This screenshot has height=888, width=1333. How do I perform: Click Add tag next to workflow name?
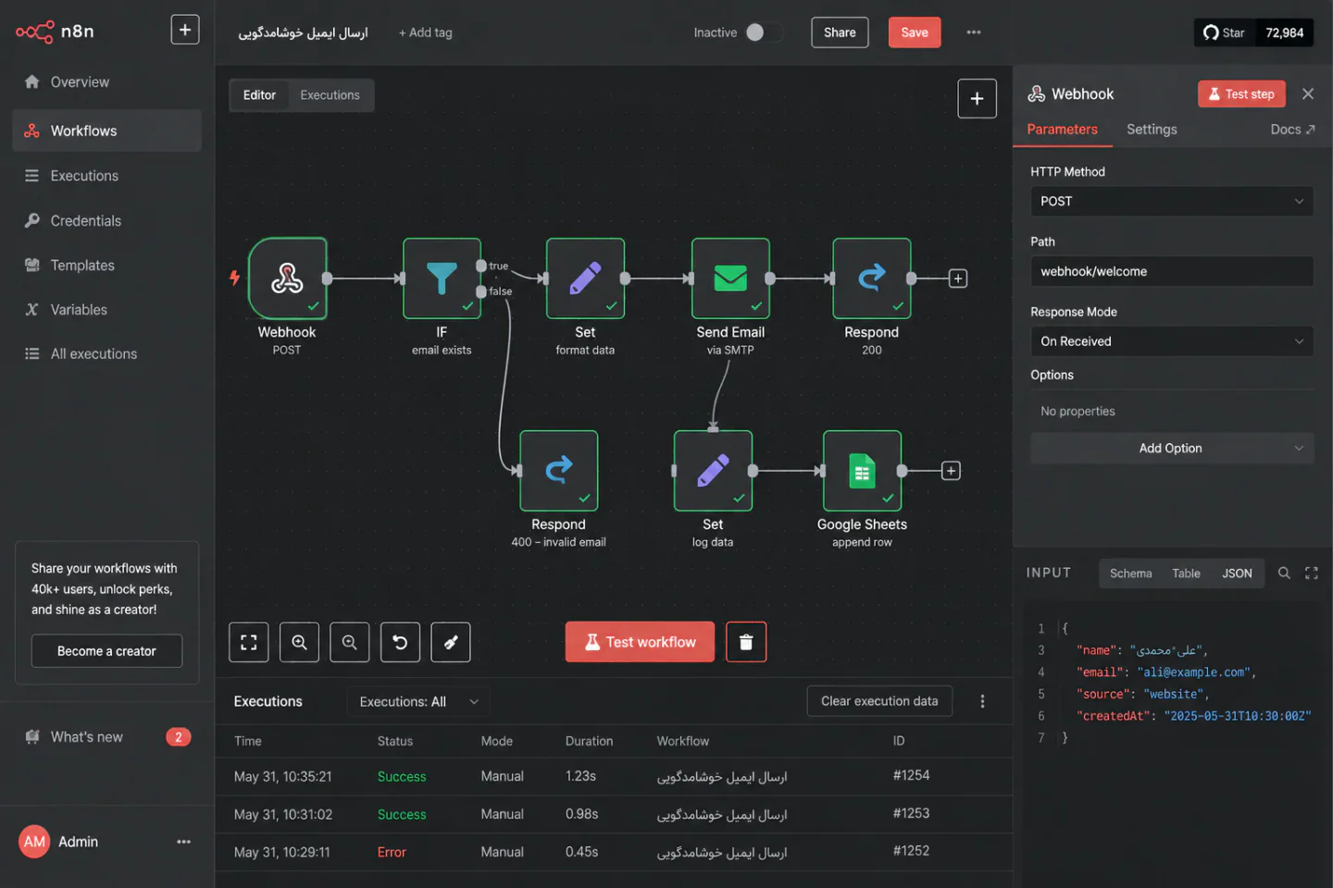(x=425, y=32)
